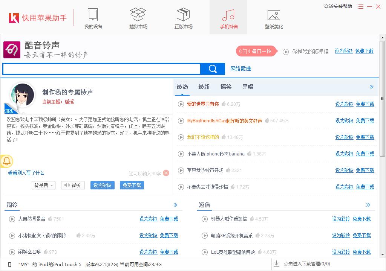The image size is (386, 271).
Task: Click the 酷音铃声 purple logo icon
Action: pyautogui.click(x=12, y=49)
